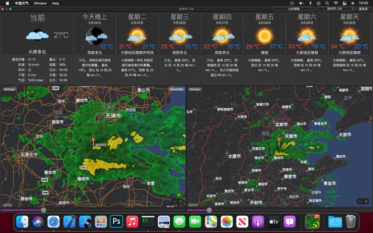Zoom in with plus on left map
Screen dimensions: 373x233
click(180, 201)
